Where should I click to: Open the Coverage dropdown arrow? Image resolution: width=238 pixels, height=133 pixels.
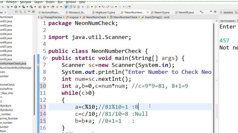27,7
